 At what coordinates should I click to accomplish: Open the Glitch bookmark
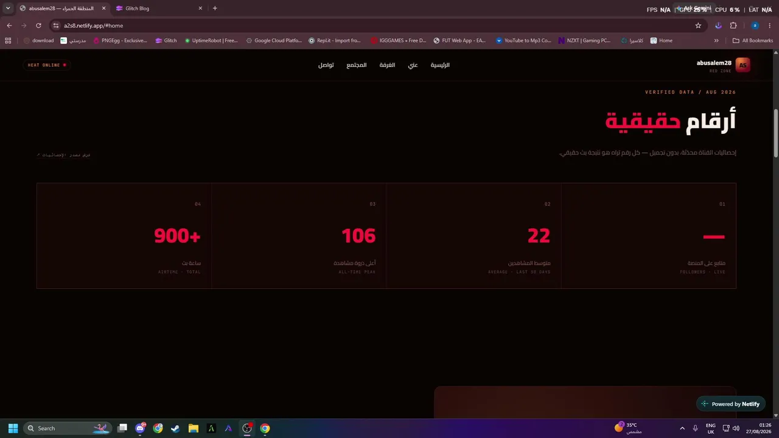pos(166,41)
